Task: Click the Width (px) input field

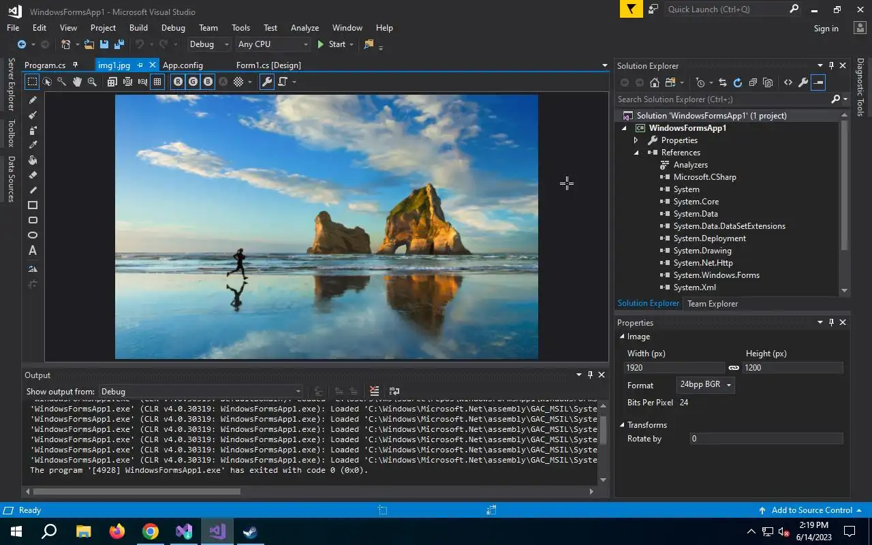Action: point(674,368)
